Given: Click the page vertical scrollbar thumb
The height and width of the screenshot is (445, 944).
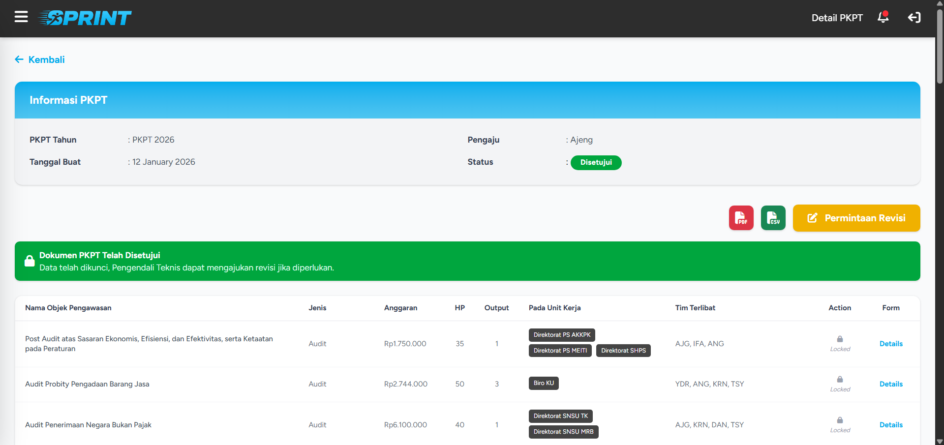Looking at the screenshot, I should (x=940, y=45).
